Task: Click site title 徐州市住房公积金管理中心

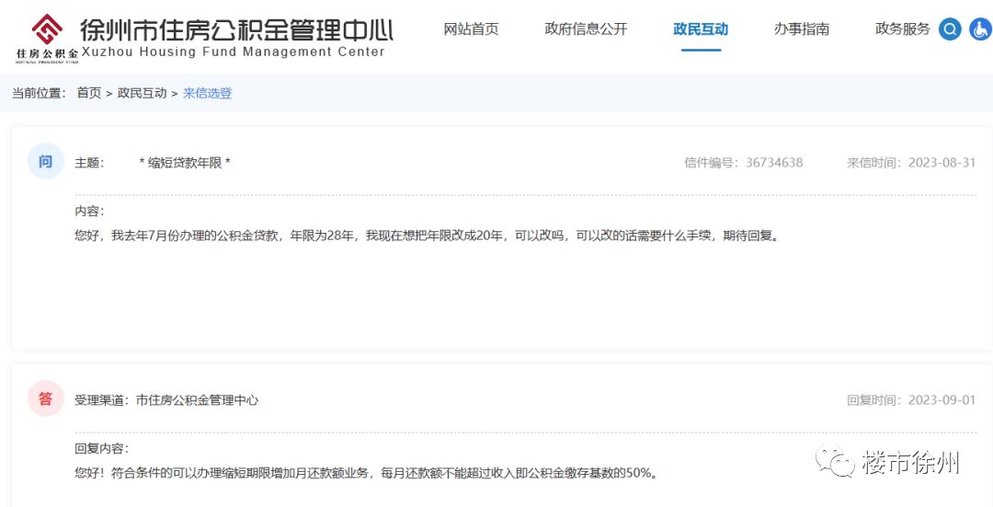Action: pos(237,29)
